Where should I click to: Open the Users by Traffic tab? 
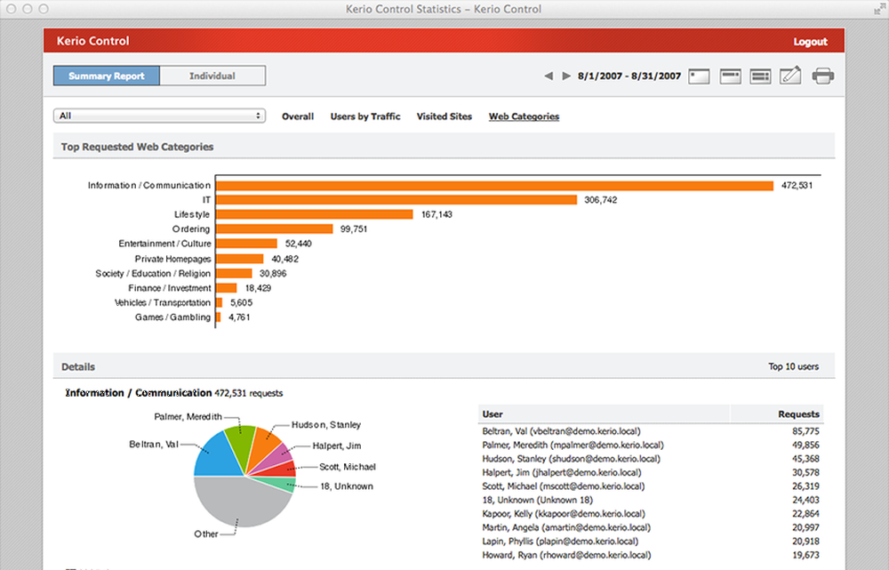(x=365, y=116)
